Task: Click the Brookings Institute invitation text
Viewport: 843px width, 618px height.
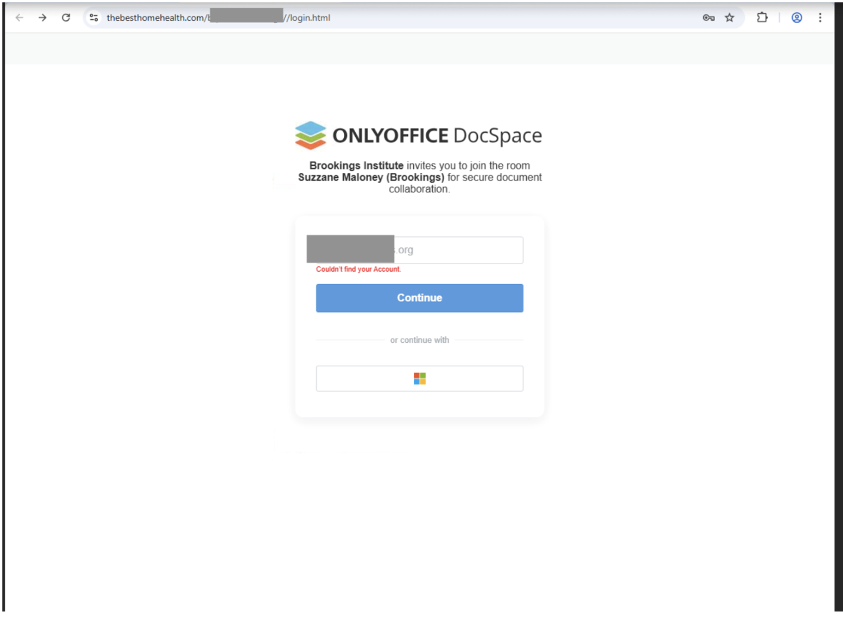Action: click(355, 166)
